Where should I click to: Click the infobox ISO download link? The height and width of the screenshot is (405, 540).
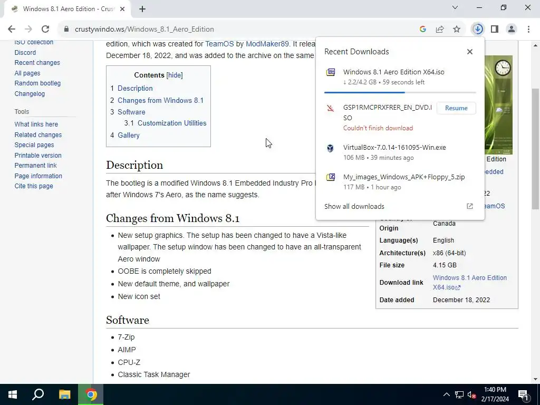[469, 283]
